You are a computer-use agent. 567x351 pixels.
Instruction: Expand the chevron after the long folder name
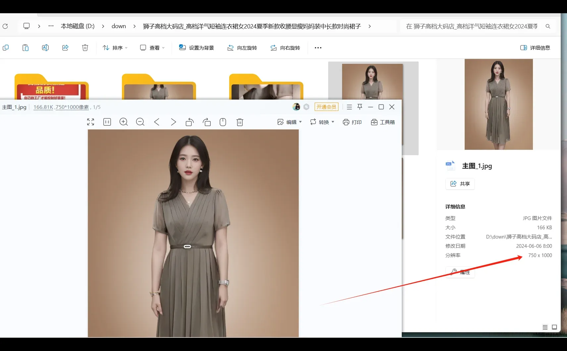point(370,26)
